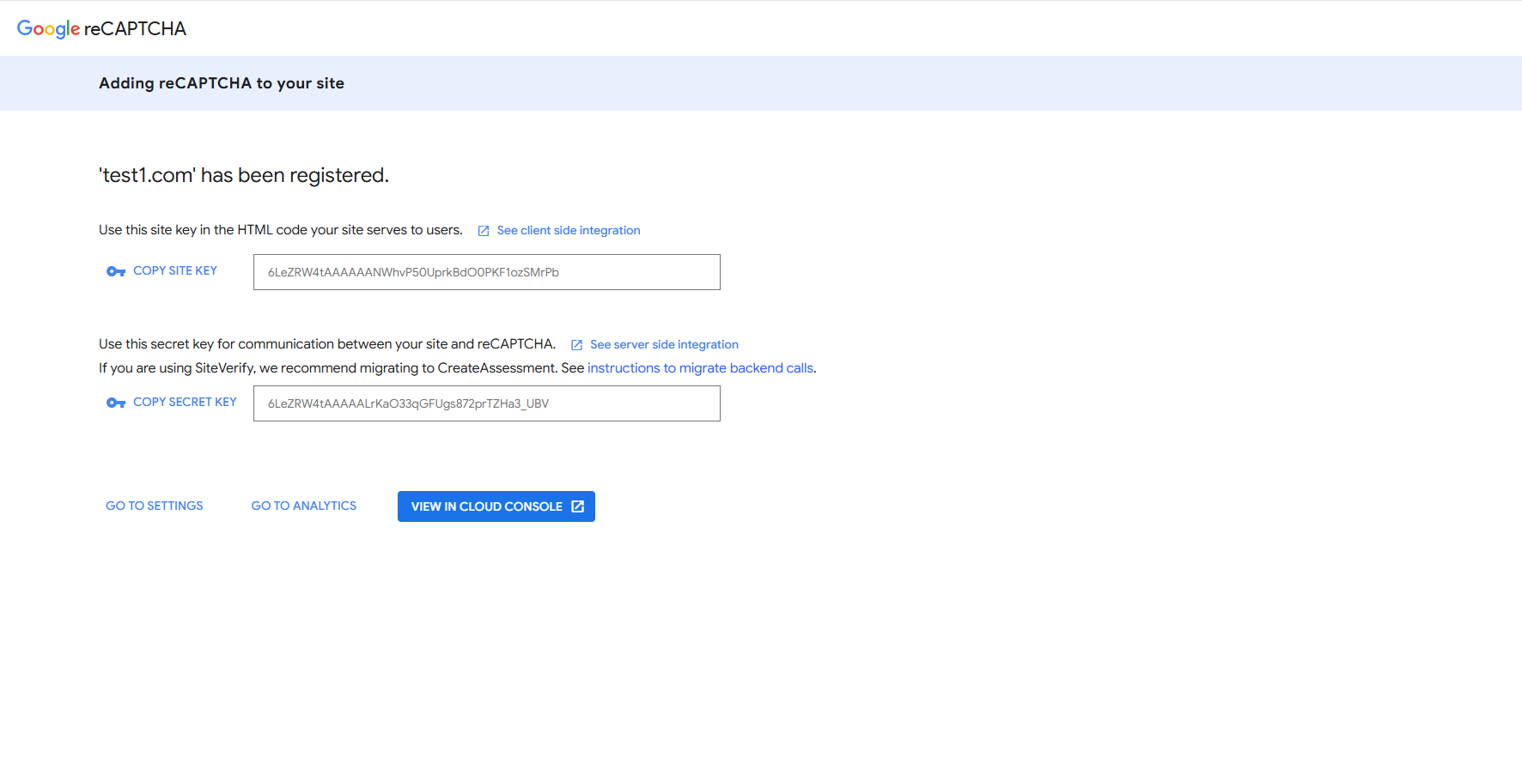Copy the site key via COPY SITE KEY
This screenshot has height=782, width=1522.
click(175, 270)
